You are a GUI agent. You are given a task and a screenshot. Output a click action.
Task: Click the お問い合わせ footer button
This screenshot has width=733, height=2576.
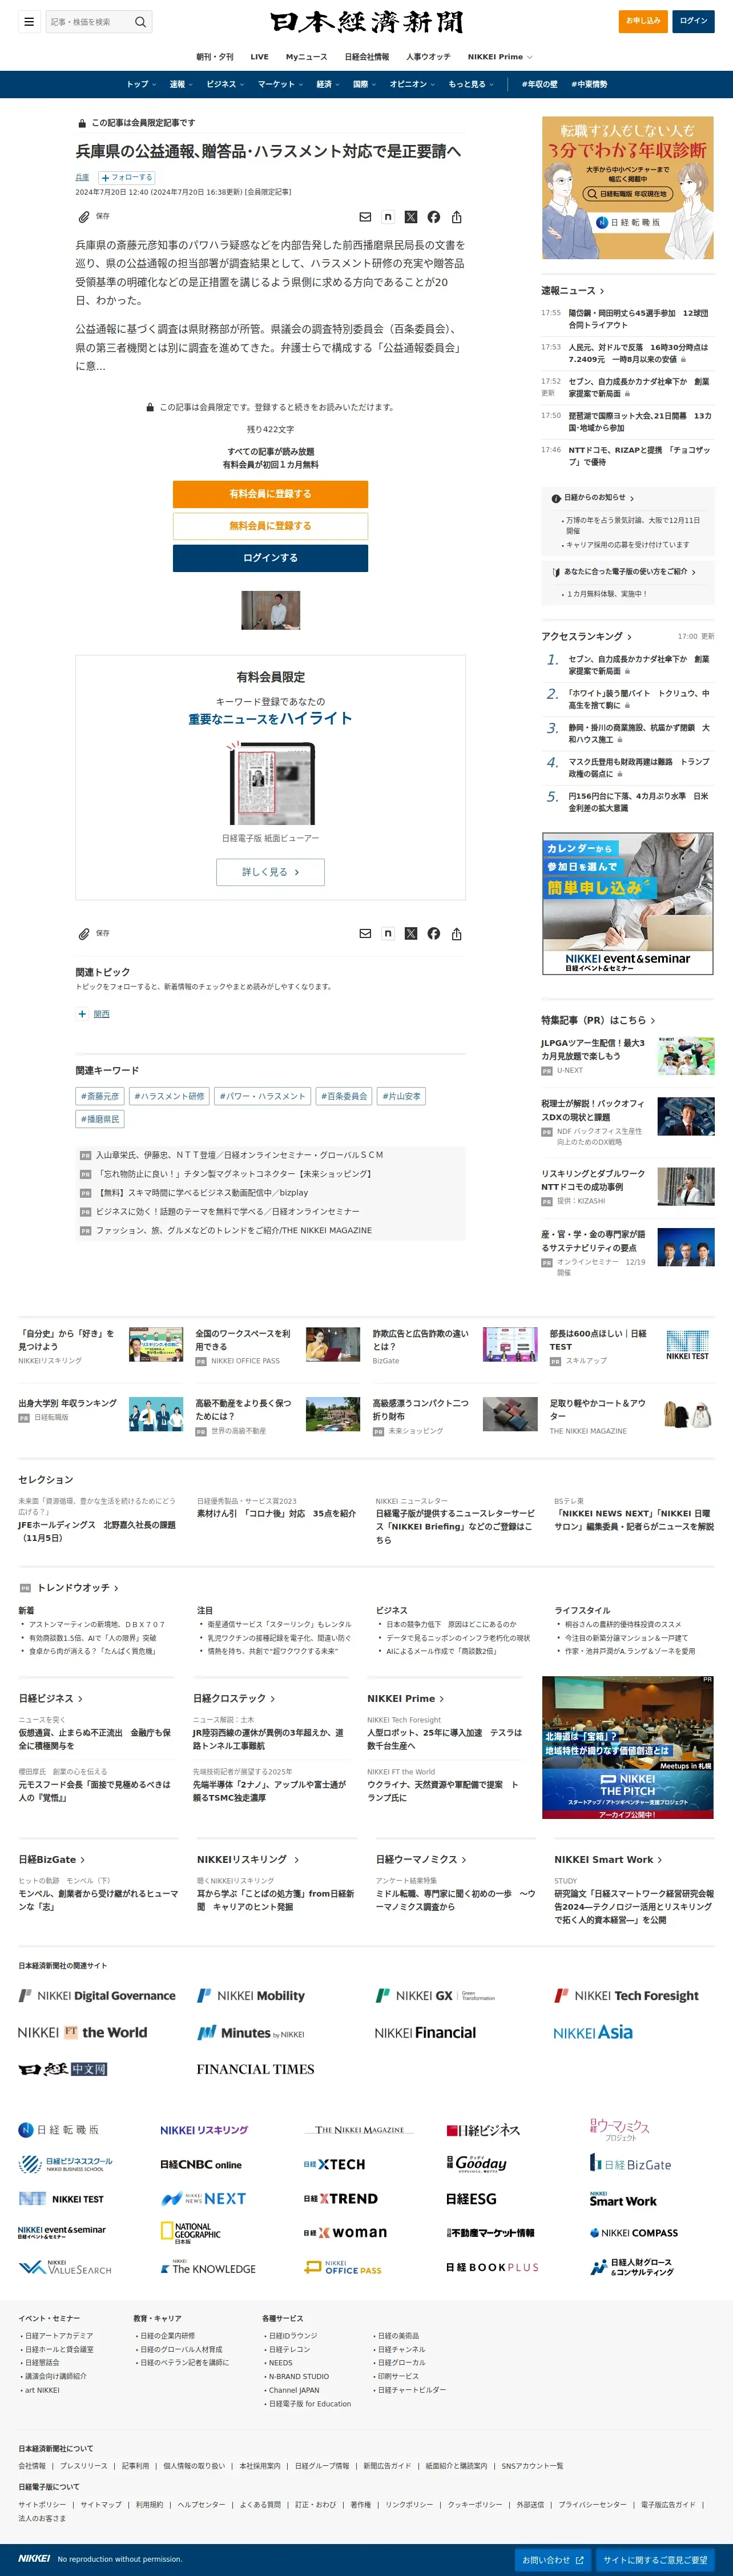tap(553, 2560)
